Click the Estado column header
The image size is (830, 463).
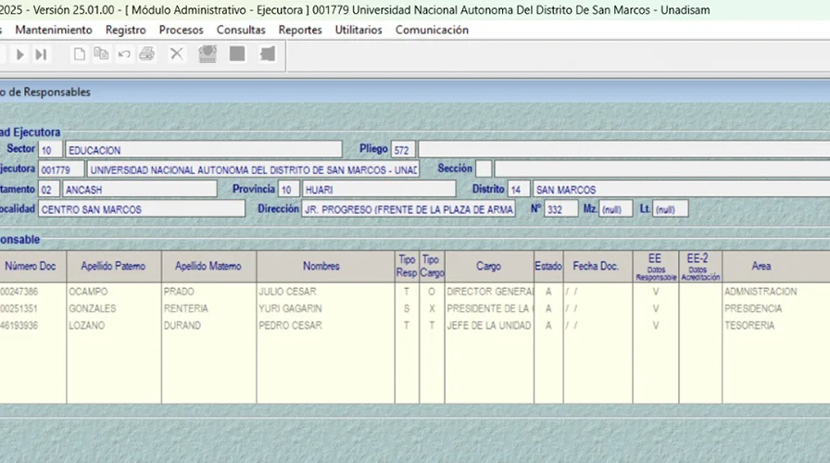548,266
